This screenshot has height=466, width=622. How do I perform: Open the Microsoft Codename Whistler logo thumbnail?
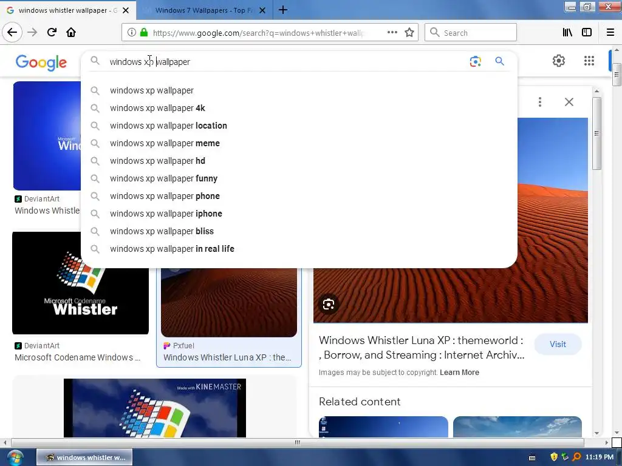81,283
